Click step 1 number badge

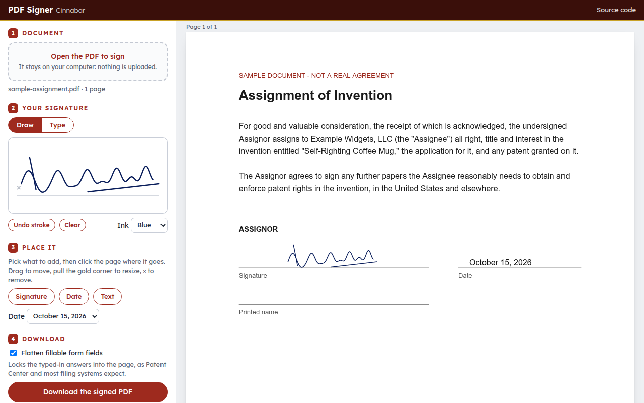pyautogui.click(x=13, y=33)
